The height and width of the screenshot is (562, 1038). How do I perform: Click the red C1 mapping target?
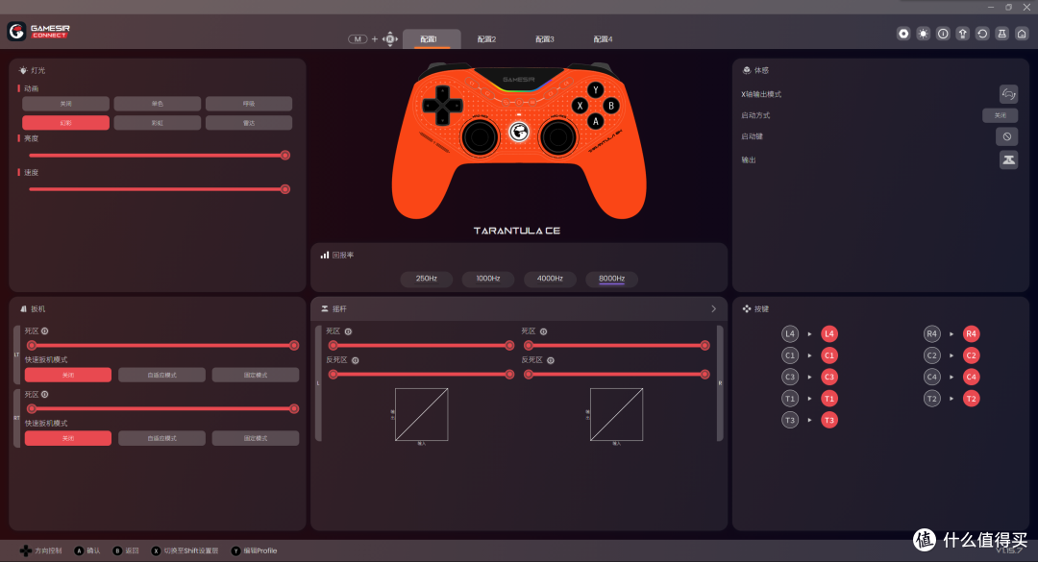pyautogui.click(x=829, y=355)
